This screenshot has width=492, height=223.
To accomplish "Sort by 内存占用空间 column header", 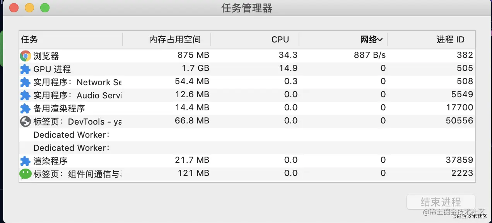I will tap(175, 40).
